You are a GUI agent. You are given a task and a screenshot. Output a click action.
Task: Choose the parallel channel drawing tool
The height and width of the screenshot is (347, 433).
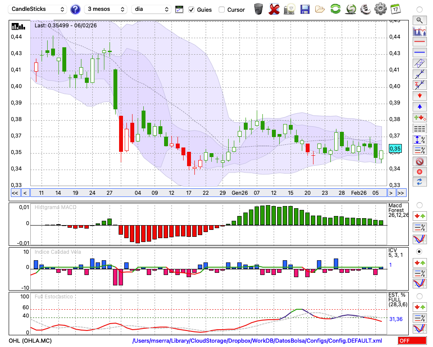point(419,63)
